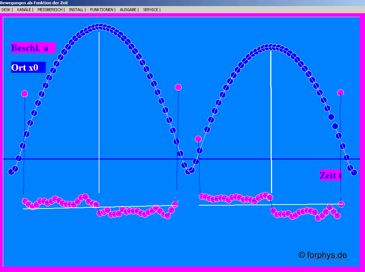The height and width of the screenshot is (272, 365).
Task: Pick the last blue data point at far right
Action: pyautogui.click(x=354, y=173)
